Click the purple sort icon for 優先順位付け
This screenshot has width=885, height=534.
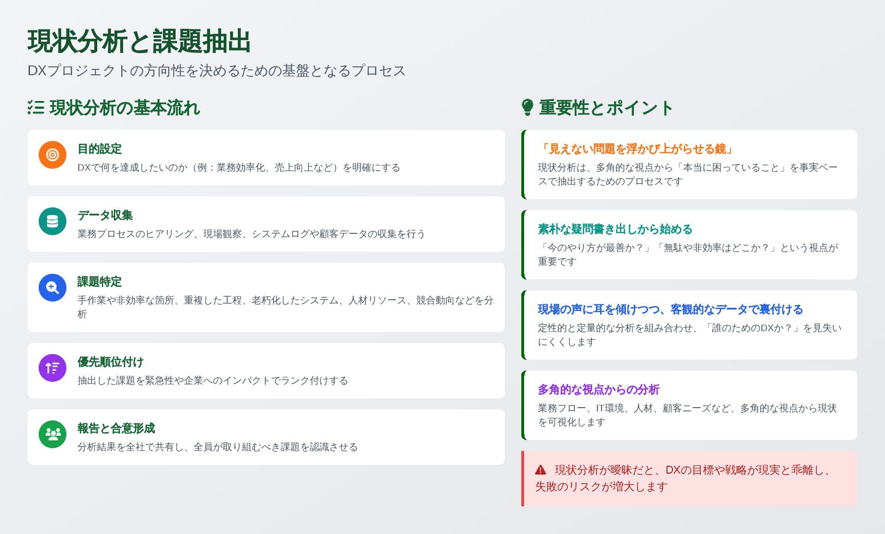(x=53, y=368)
